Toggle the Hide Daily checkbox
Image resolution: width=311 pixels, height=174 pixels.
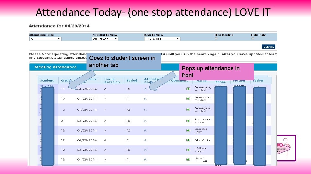tap(253, 39)
